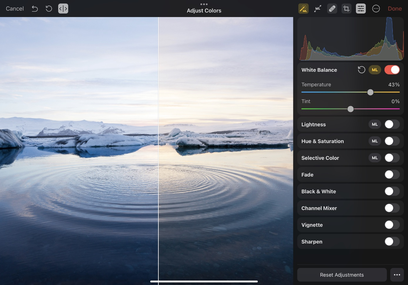Enable the Channel Mixer toggle
Viewport: 408px width, 285px height.
[392, 208]
